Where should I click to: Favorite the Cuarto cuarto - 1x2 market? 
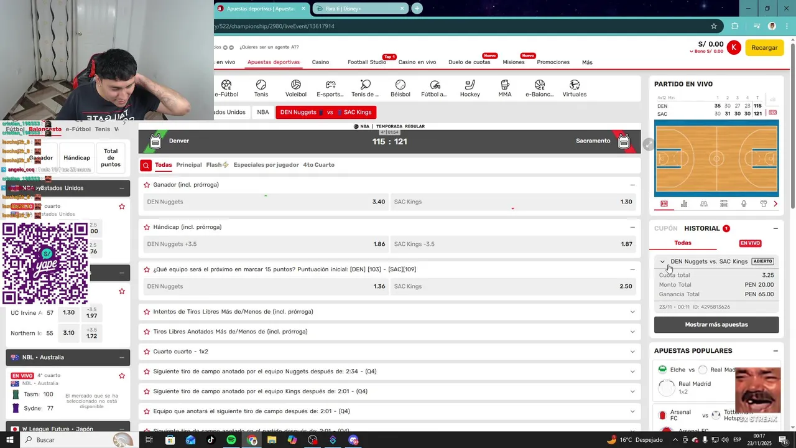point(147,352)
